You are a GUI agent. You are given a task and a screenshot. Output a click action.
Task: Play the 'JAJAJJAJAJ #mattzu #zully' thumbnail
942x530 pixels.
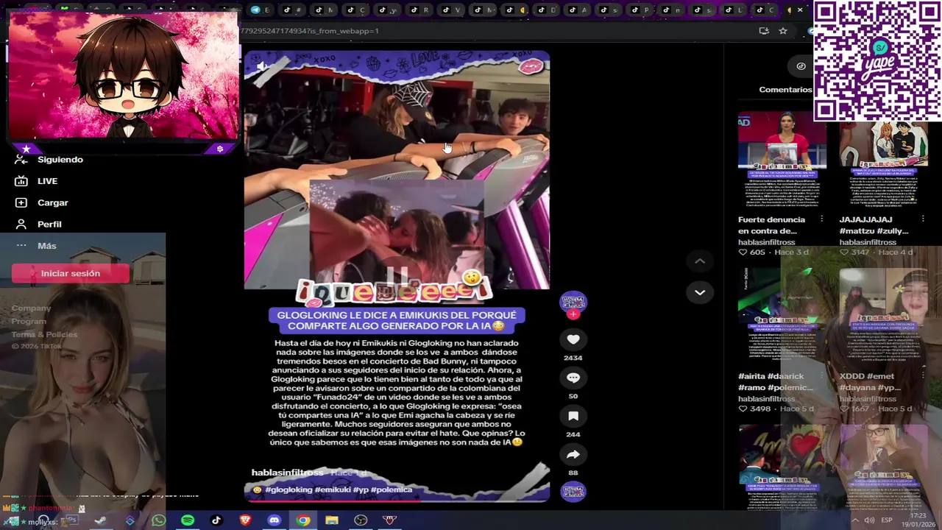[883, 160]
